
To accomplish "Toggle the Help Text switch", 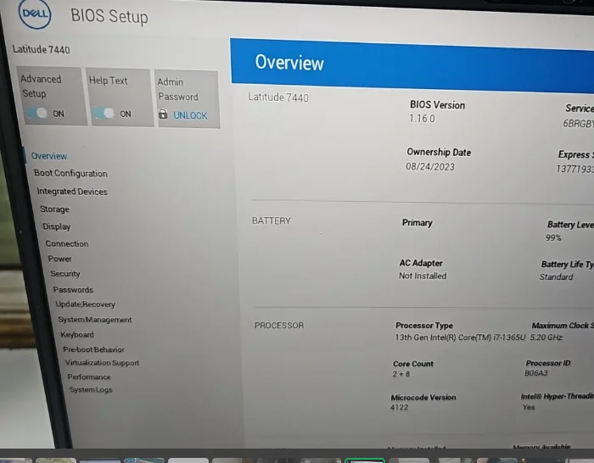I will (104, 113).
